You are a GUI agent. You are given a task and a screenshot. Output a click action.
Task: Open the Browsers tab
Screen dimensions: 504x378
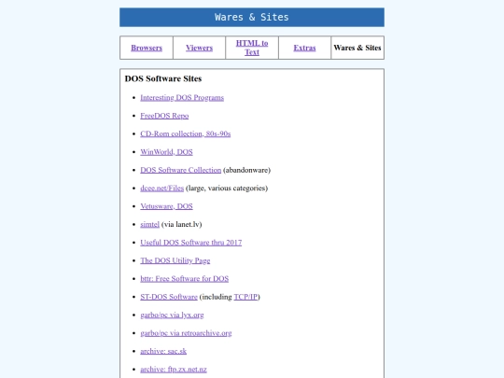point(147,48)
